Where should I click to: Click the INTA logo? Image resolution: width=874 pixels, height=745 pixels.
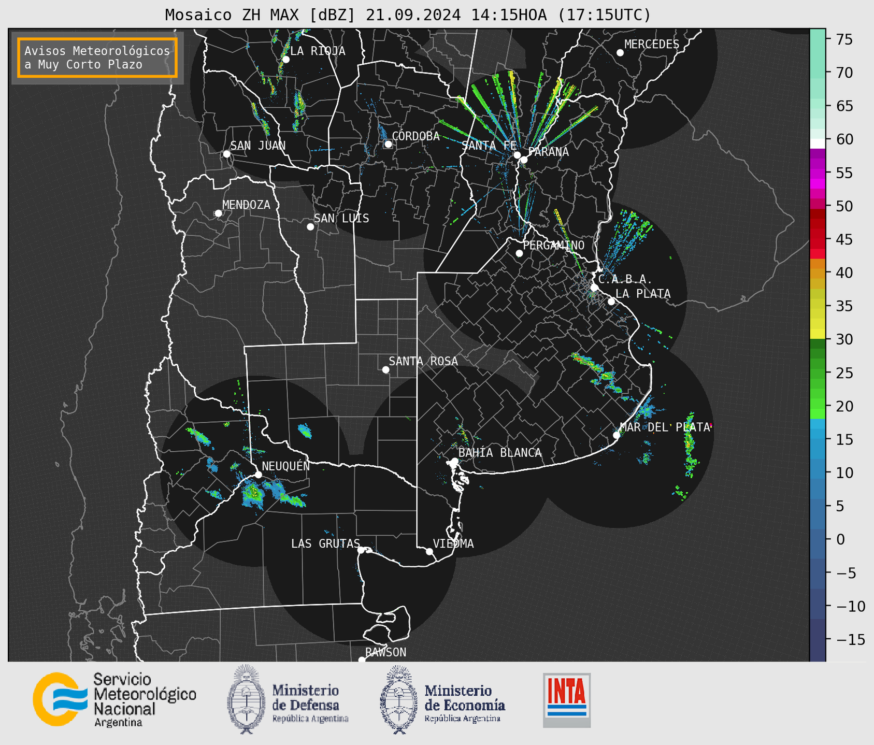[x=567, y=700]
